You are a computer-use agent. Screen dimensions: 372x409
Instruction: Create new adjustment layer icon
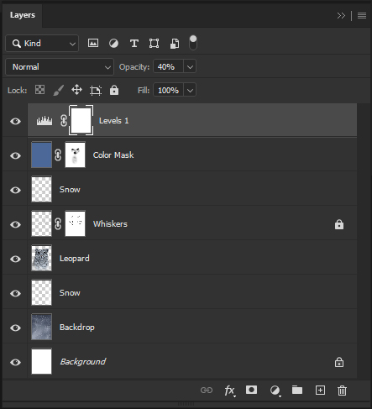(275, 391)
